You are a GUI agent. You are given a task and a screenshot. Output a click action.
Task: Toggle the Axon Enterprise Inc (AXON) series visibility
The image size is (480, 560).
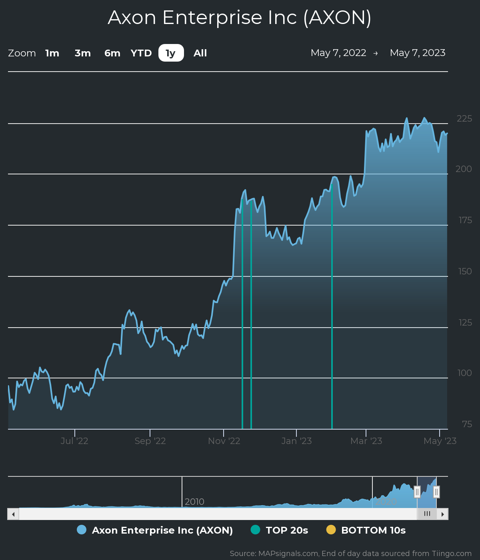tap(163, 530)
